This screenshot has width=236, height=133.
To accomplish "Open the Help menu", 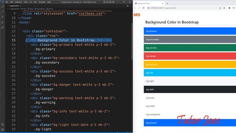I will 49,2.
